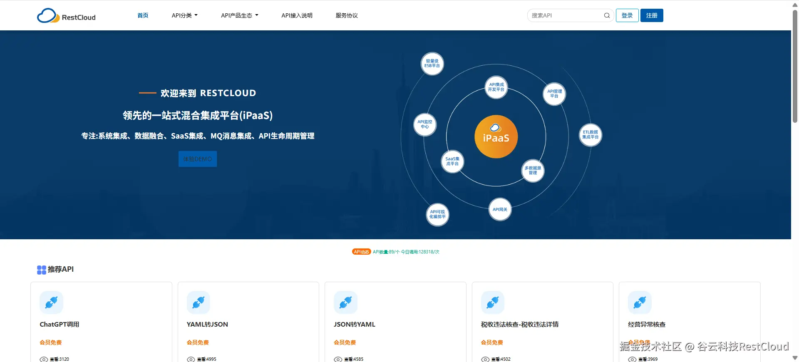
Task: Click the API动态 orange badge
Action: [x=361, y=252]
